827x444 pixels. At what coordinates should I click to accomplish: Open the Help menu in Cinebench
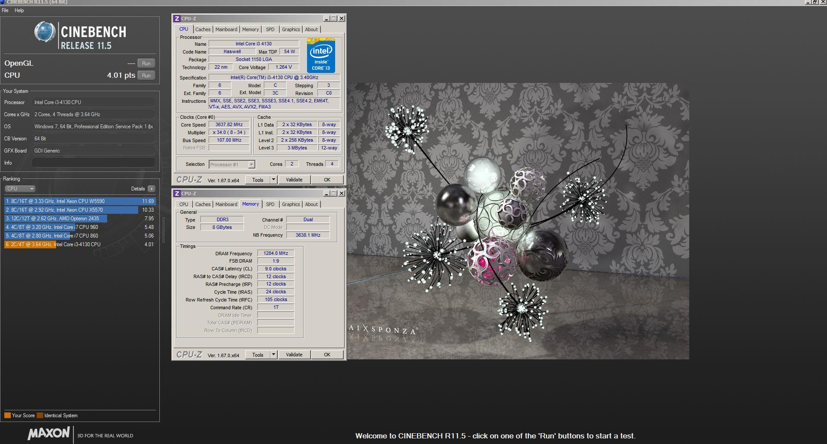click(x=19, y=10)
